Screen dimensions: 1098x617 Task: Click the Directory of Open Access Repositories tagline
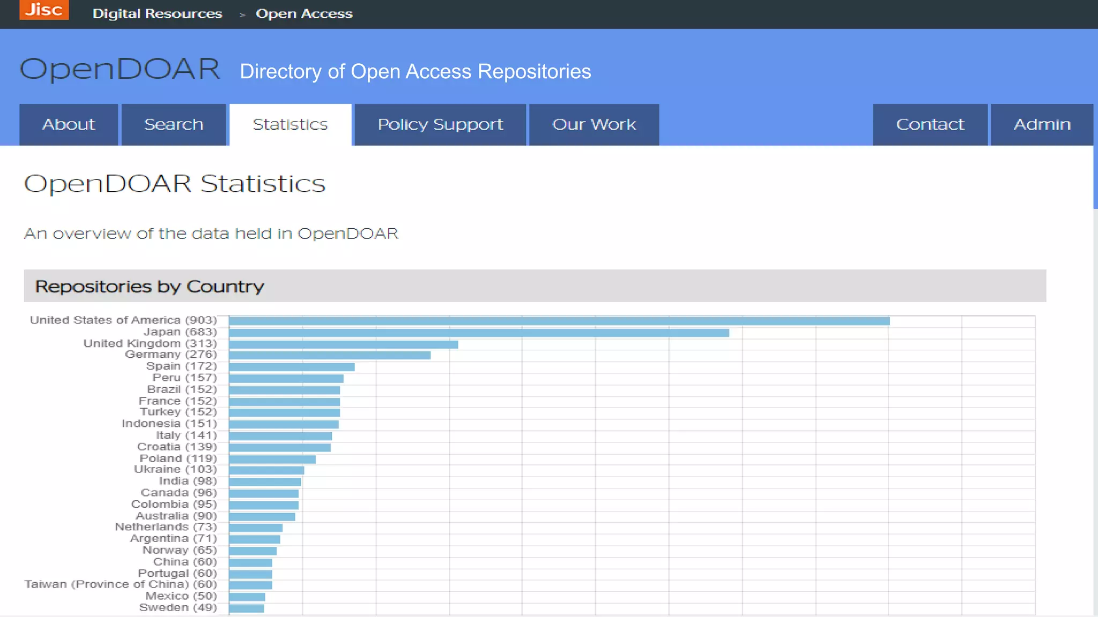coord(416,72)
